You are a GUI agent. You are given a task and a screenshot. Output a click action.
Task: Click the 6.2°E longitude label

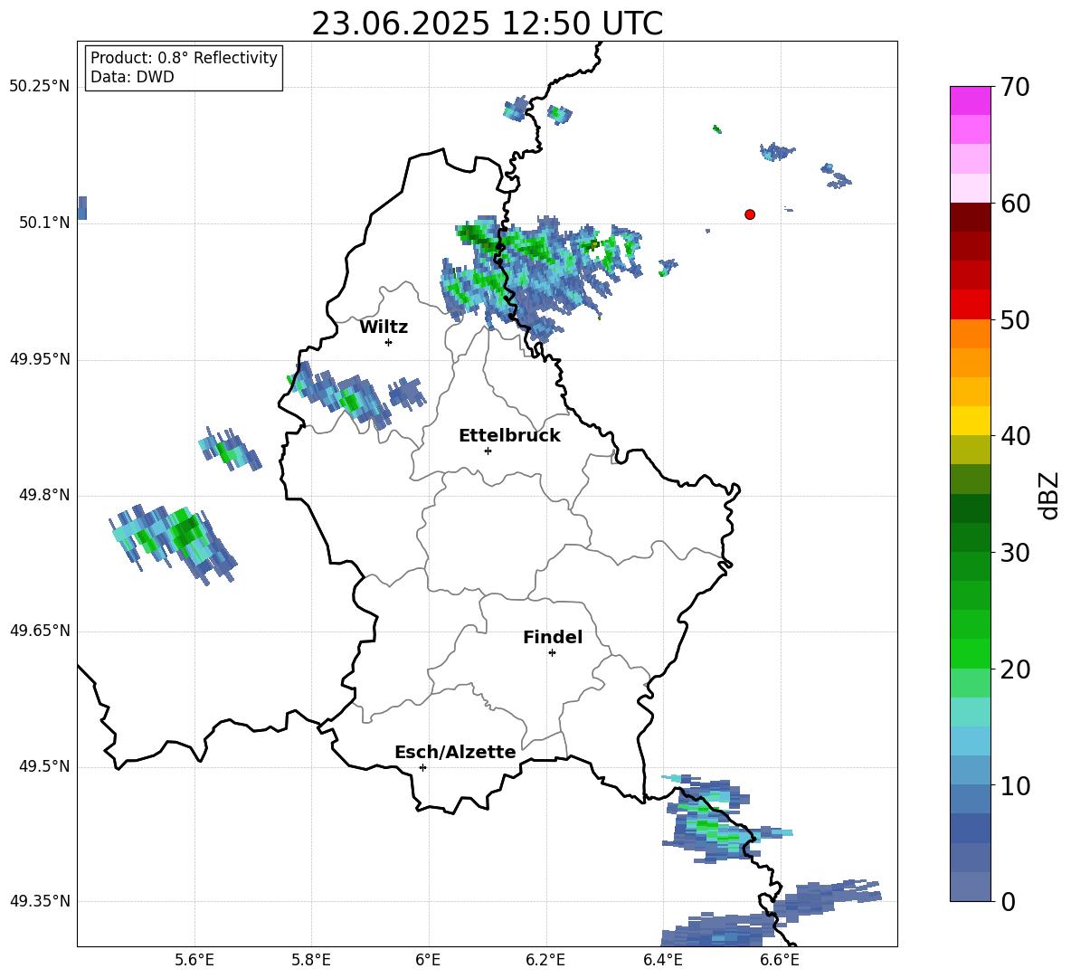[x=545, y=960]
